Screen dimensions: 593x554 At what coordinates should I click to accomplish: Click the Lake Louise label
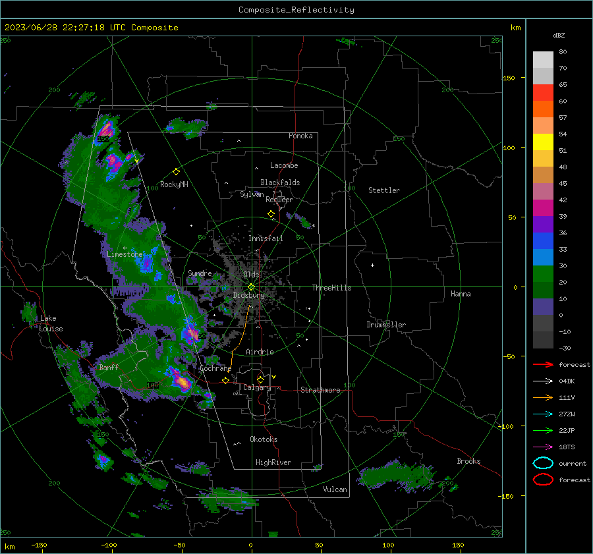pyautogui.click(x=51, y=323)
